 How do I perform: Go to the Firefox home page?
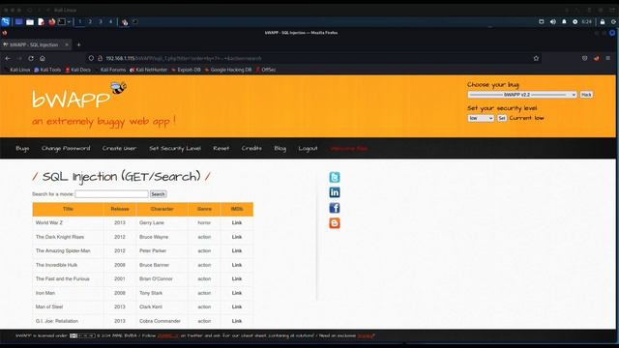[43, 58]
